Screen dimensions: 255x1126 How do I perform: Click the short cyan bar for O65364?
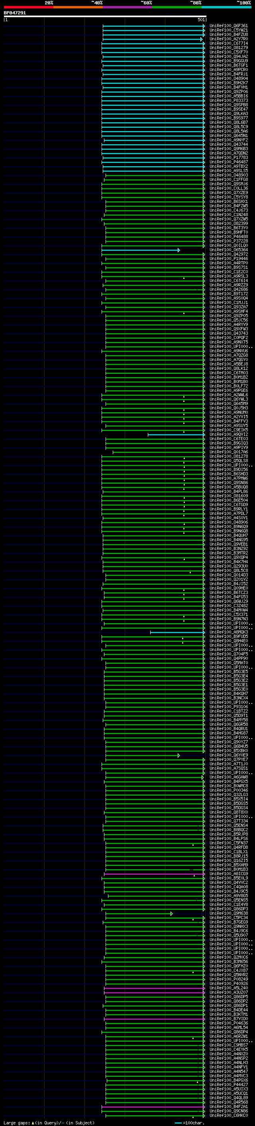(141, 250)
